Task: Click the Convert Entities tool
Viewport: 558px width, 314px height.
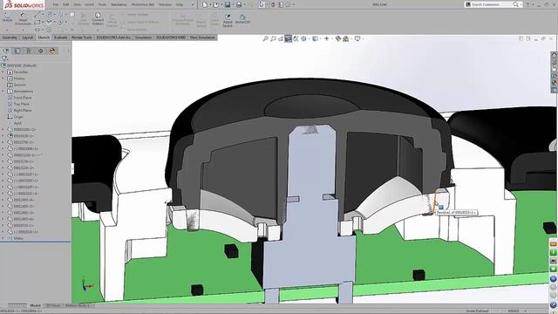Action: coord(98,18)
